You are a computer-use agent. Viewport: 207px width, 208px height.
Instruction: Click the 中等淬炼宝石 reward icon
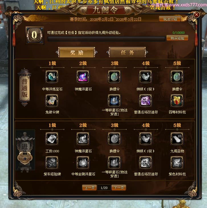(x=52, y=77)
